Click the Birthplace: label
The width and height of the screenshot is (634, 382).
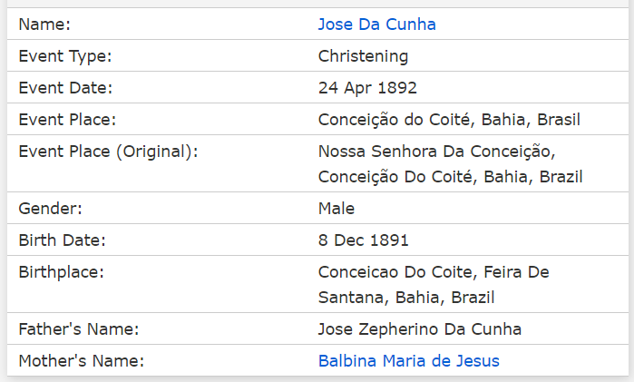point(61,272)
